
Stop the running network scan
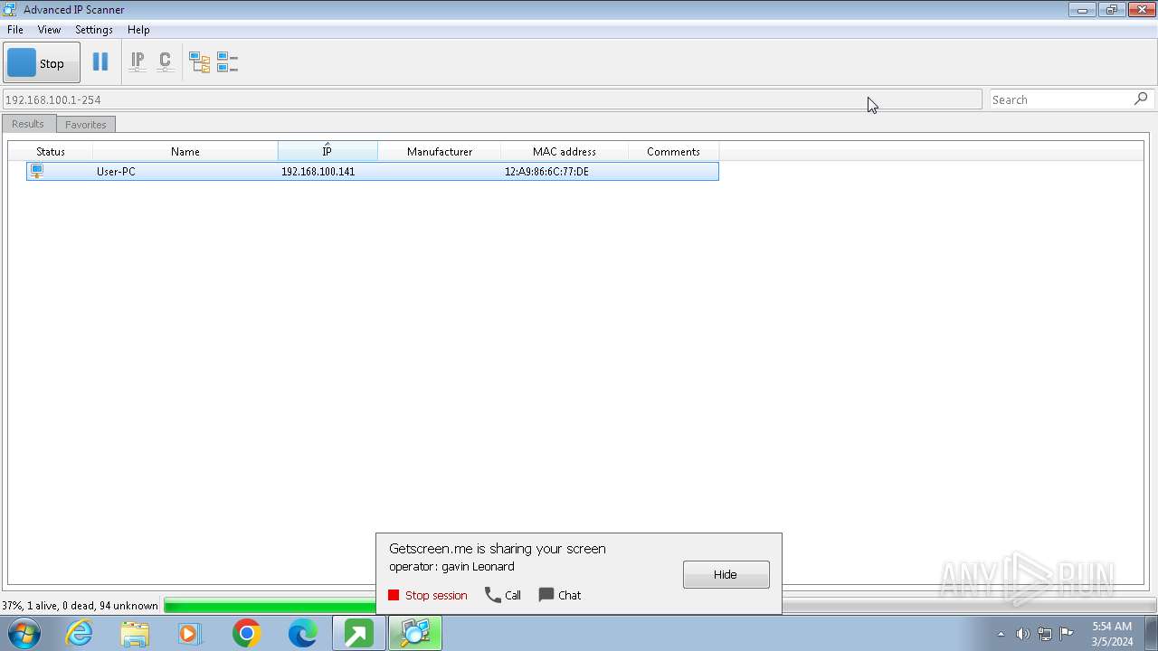pos(42,63)
